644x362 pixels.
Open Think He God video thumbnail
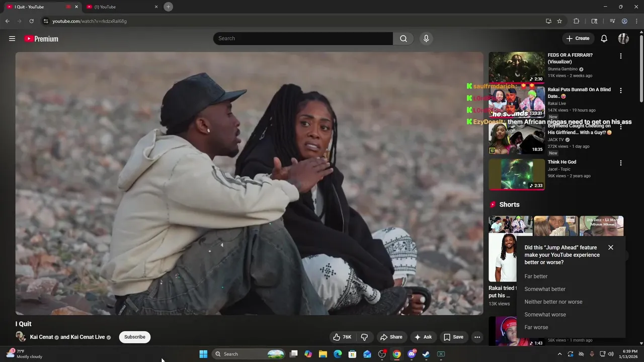(x=517, y=174)
